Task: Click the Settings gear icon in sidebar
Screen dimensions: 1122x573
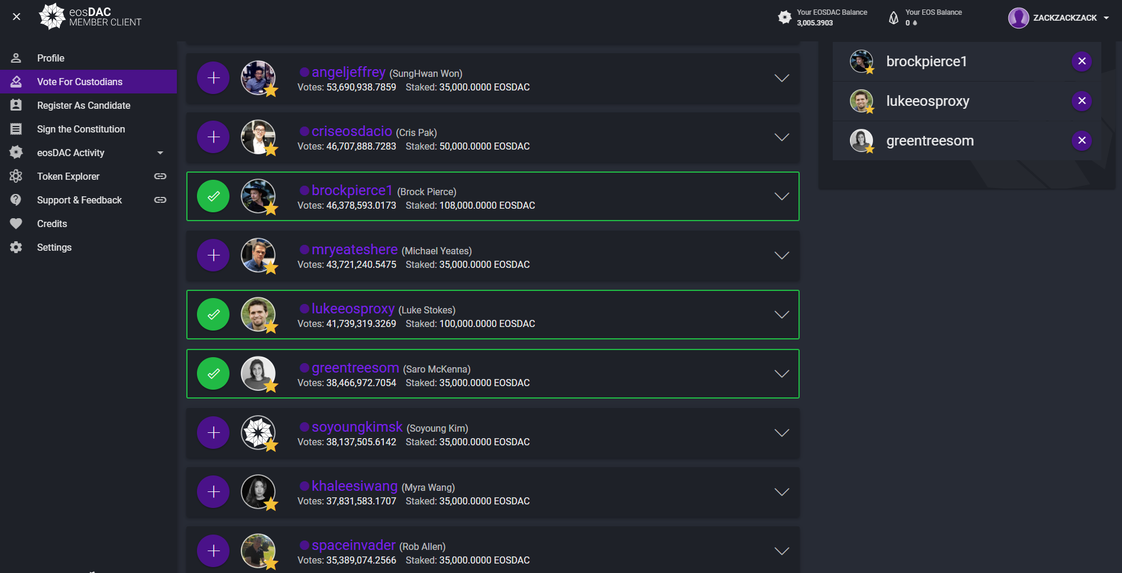Action: 16,247
